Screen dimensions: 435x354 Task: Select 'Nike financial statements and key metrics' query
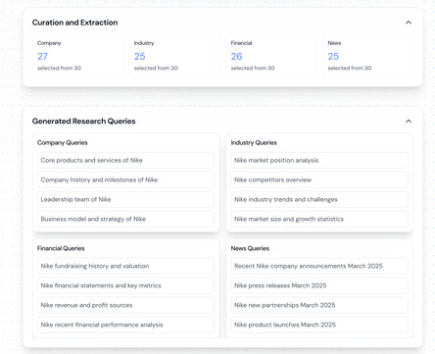click(x=125, y=285)
